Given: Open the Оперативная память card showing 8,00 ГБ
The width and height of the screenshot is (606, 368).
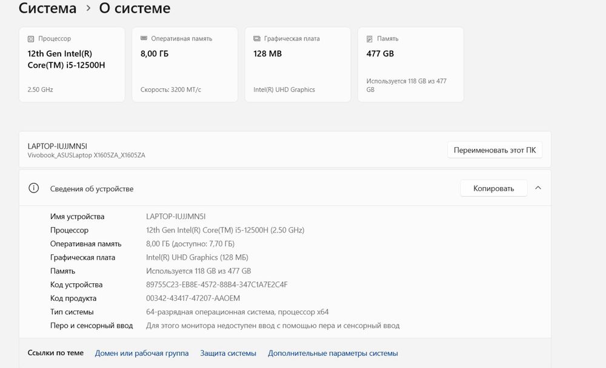Looking at the screenshot, I should click(x=185, y=65).
